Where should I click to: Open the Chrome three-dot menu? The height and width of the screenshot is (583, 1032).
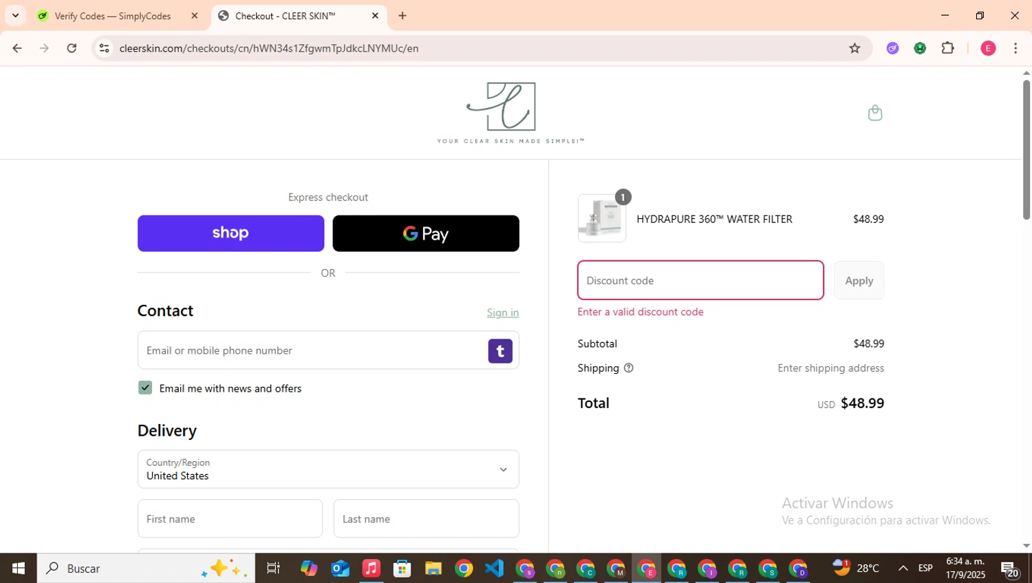[x=1015, y=48]
